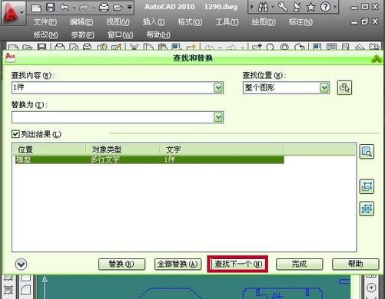Click the Plot printer icon
Viewport: 385px width, 299px height.
pos(104,8)
